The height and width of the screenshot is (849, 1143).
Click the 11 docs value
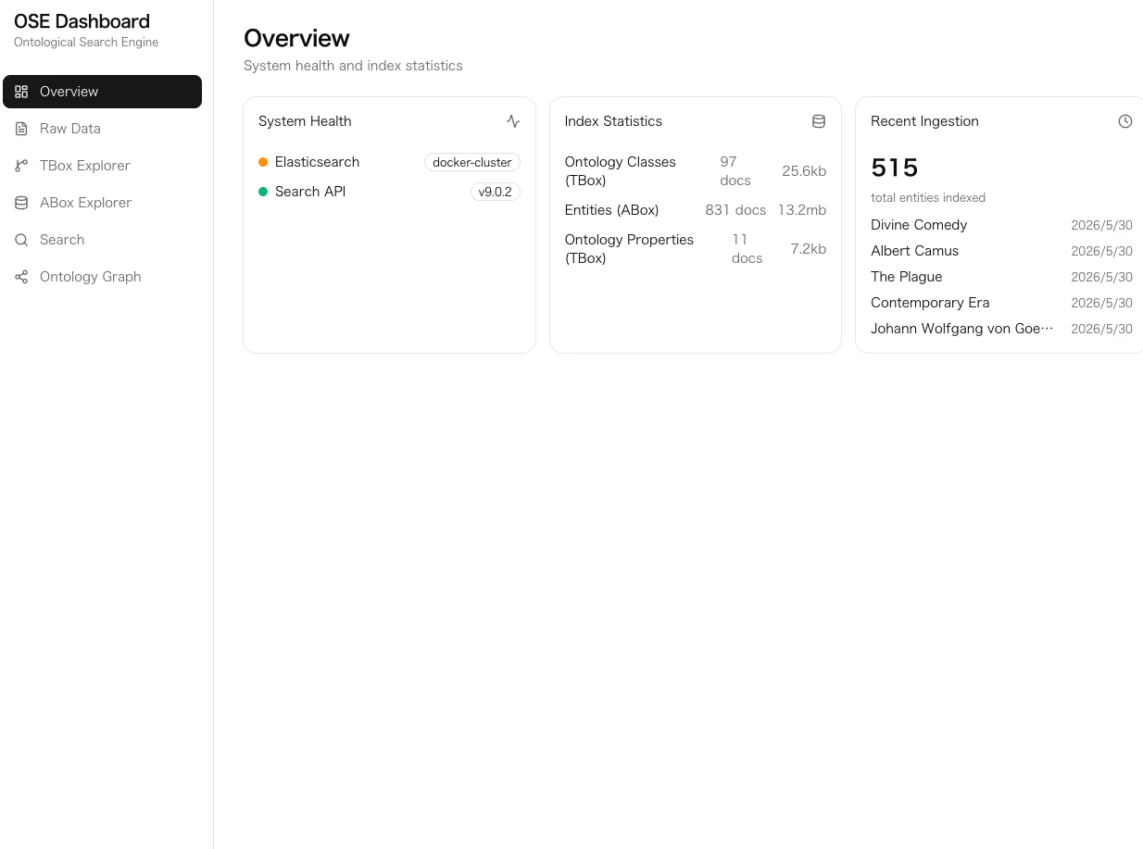(747, 249)
